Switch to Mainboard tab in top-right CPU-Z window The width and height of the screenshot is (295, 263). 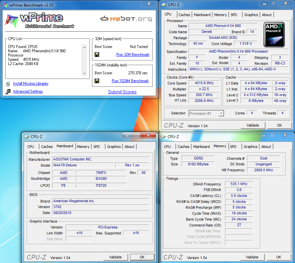202,15
